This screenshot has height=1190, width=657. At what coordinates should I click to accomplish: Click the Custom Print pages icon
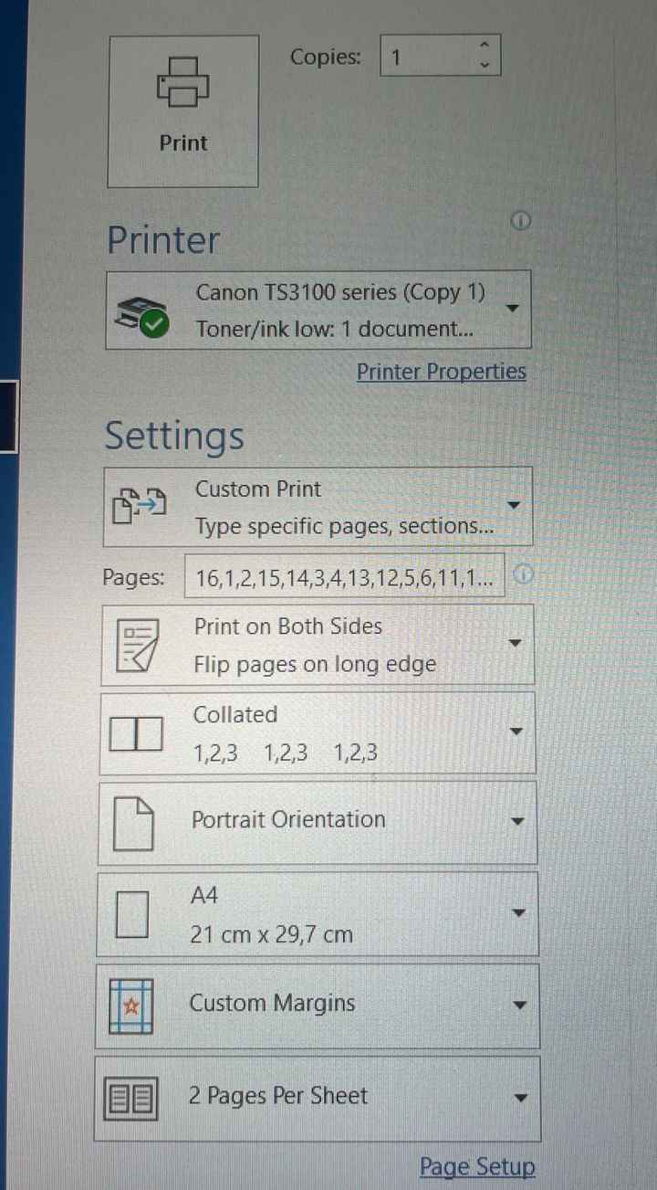click(140, 506)
